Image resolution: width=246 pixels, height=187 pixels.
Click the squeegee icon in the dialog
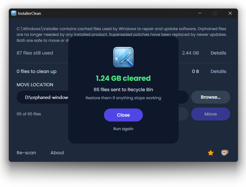click(x=123, y=57)
